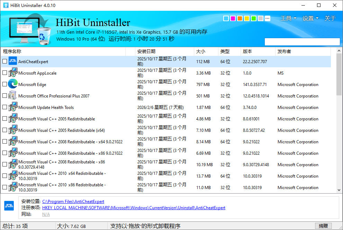The image size is (343, 230).
Task: Click the AntiCheatExpert icon in bottom details panel
Action: click(x=9, y=205)
